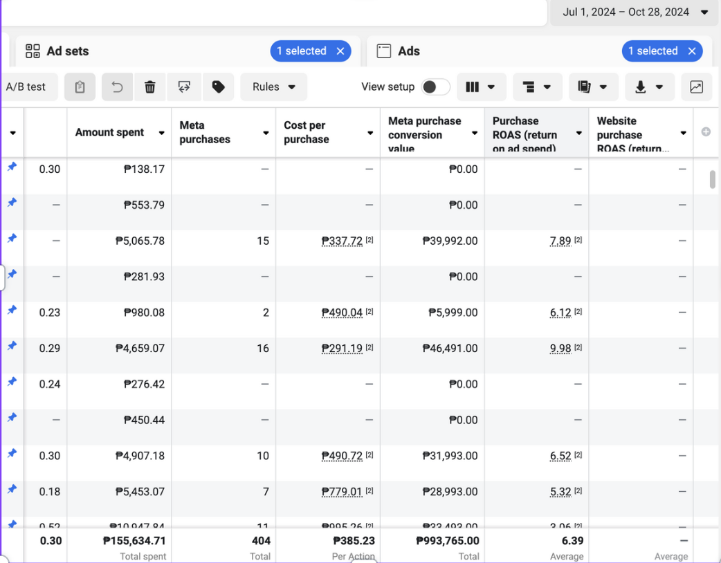Click pin icon in the ₱980.08 row
This screenshot has height=563, width=721.
[x=12, y=311]
